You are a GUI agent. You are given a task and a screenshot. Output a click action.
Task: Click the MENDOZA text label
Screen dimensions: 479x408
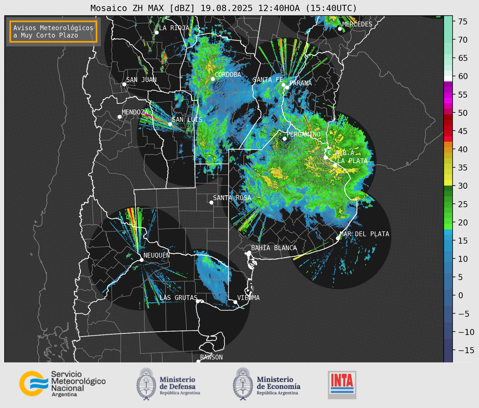[x=135, y=112]
